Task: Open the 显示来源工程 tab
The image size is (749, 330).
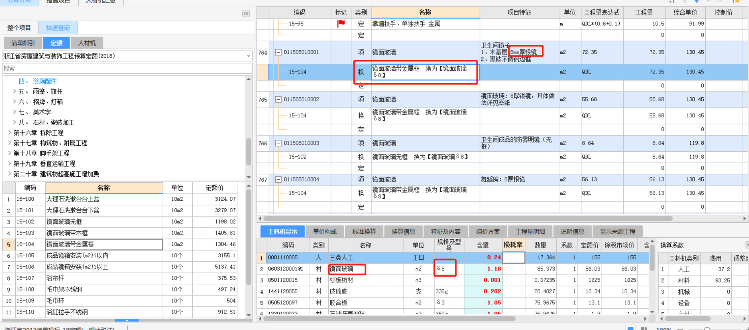Action: [617, 231]
